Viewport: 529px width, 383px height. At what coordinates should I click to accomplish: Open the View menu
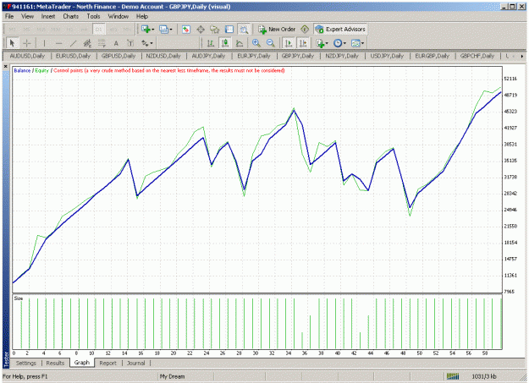click(x=27, y=16)
